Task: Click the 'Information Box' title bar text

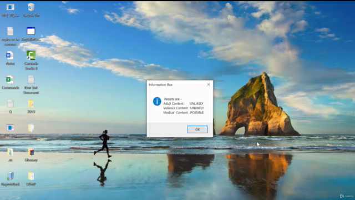Action: click(x=160, y=84)
